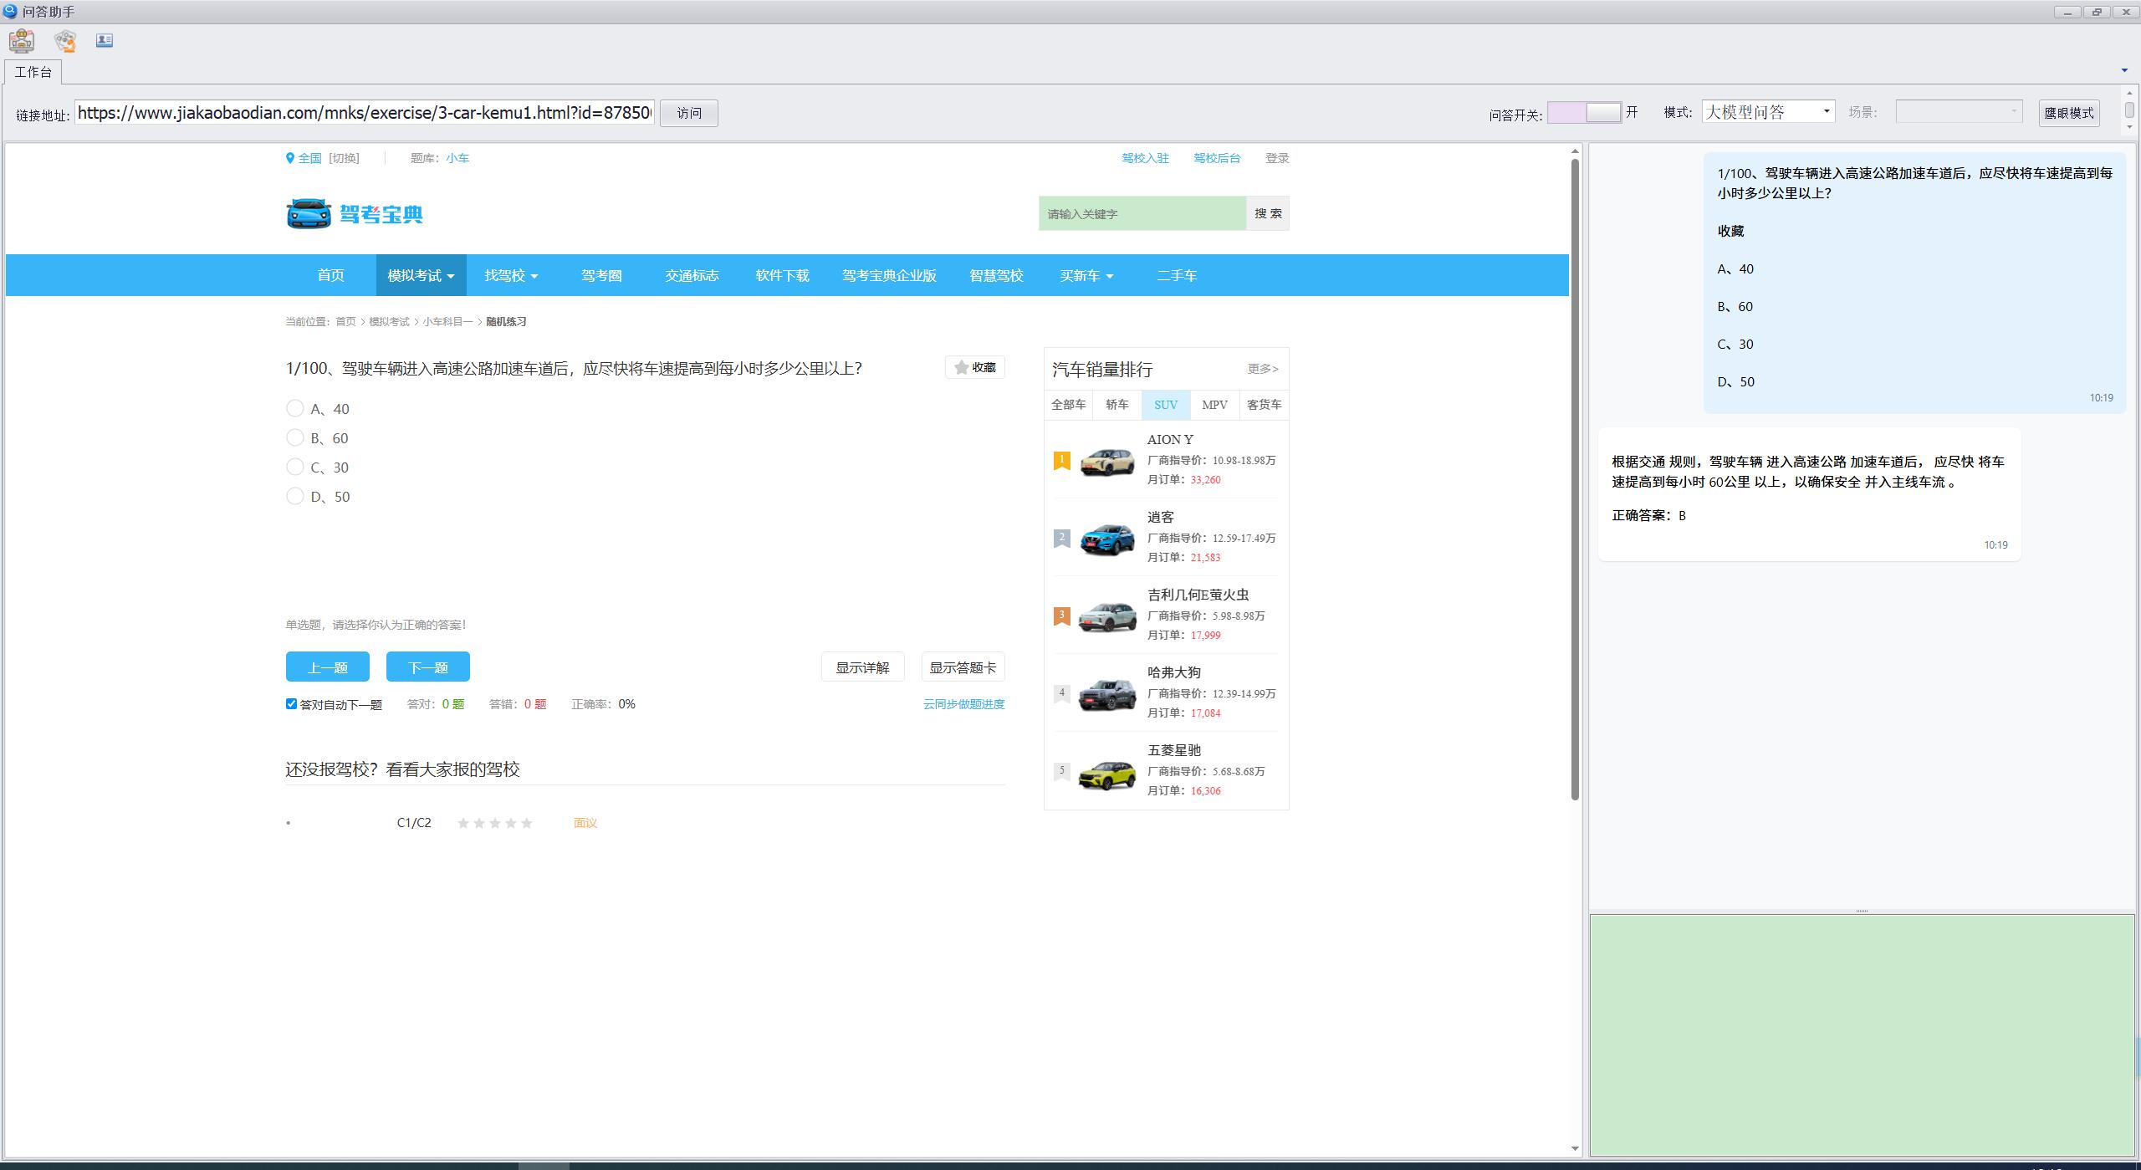Uncheck 答对自动下一题 checkbox
This screenshot has width=2141, height=1170.
point(291,704)
